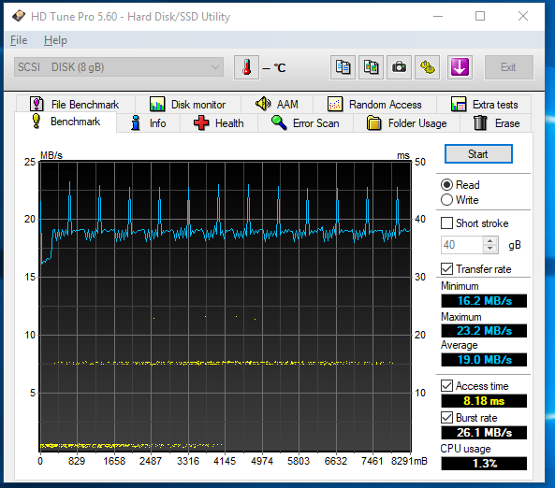Copy info to clipboard via toolbar icon
Viewport: 555px width, 488px height.
pos(343,67)
